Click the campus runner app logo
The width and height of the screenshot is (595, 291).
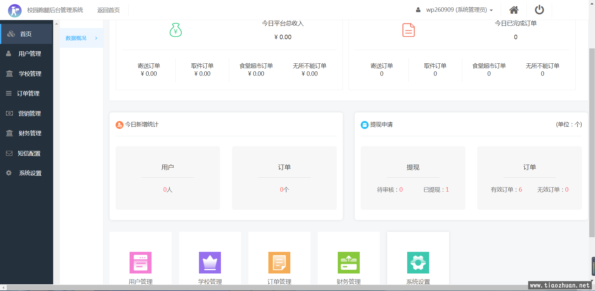[15, 11]
